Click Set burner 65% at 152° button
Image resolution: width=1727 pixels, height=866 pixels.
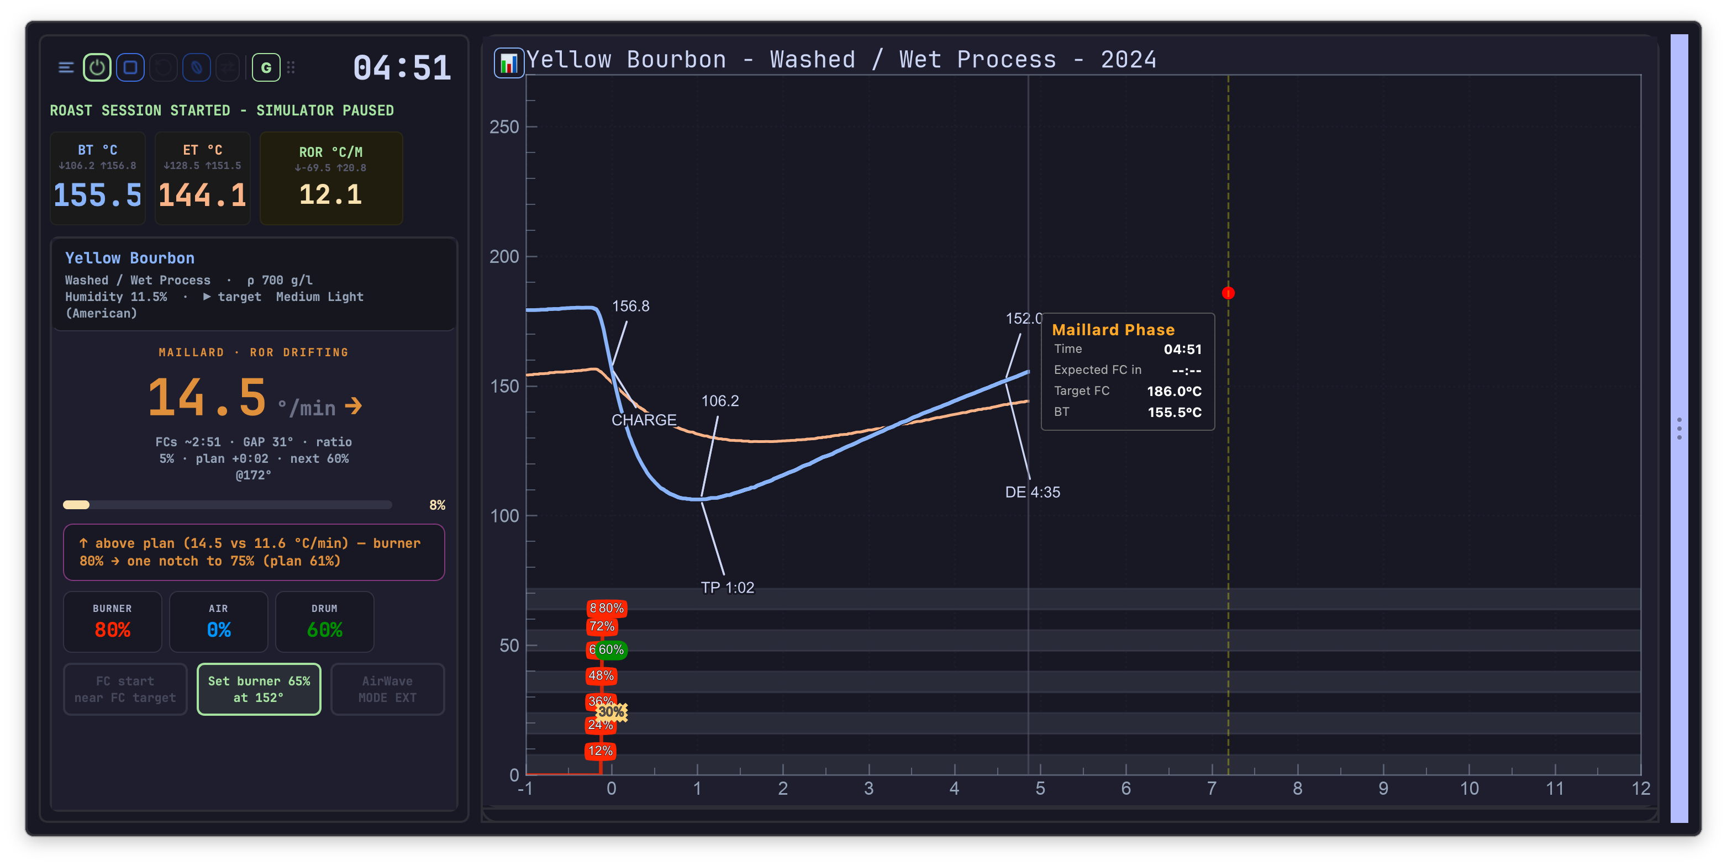point(259,689)
